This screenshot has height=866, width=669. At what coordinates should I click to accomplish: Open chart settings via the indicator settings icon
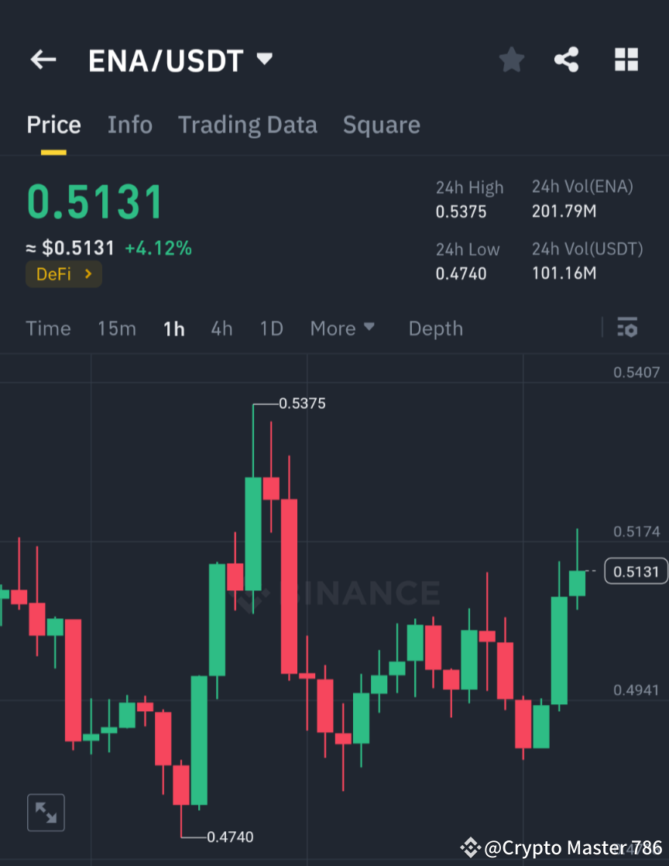click(627, 328)
